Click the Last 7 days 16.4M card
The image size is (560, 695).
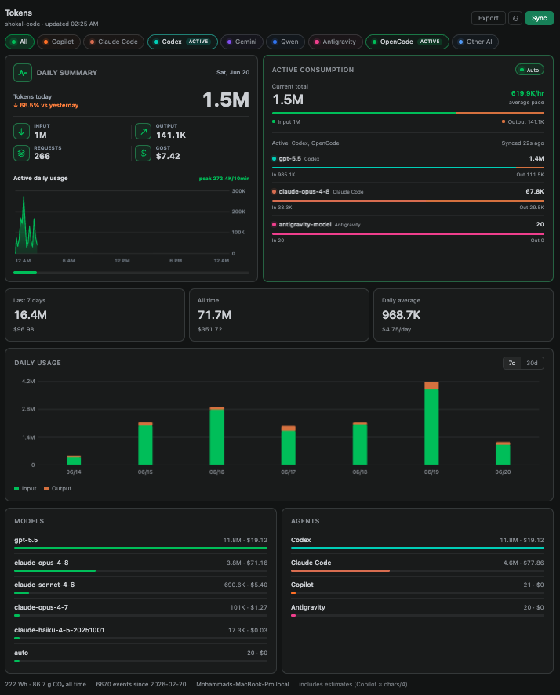(x=95, y=315)
